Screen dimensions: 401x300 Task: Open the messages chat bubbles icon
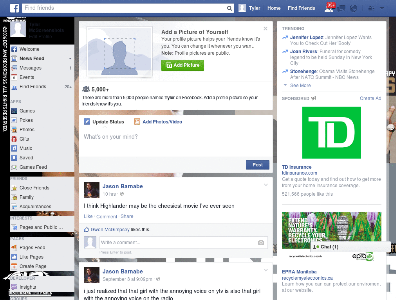[x=341, y=9]
